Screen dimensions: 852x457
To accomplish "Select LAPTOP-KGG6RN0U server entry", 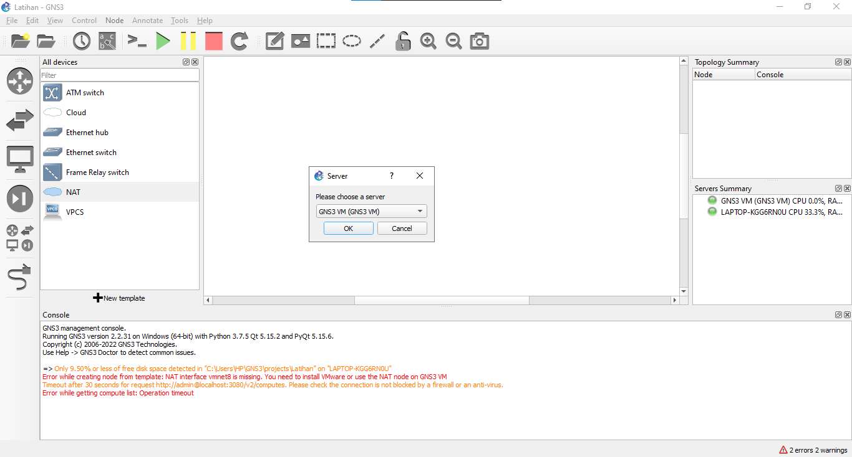I will tap(776, 212).
